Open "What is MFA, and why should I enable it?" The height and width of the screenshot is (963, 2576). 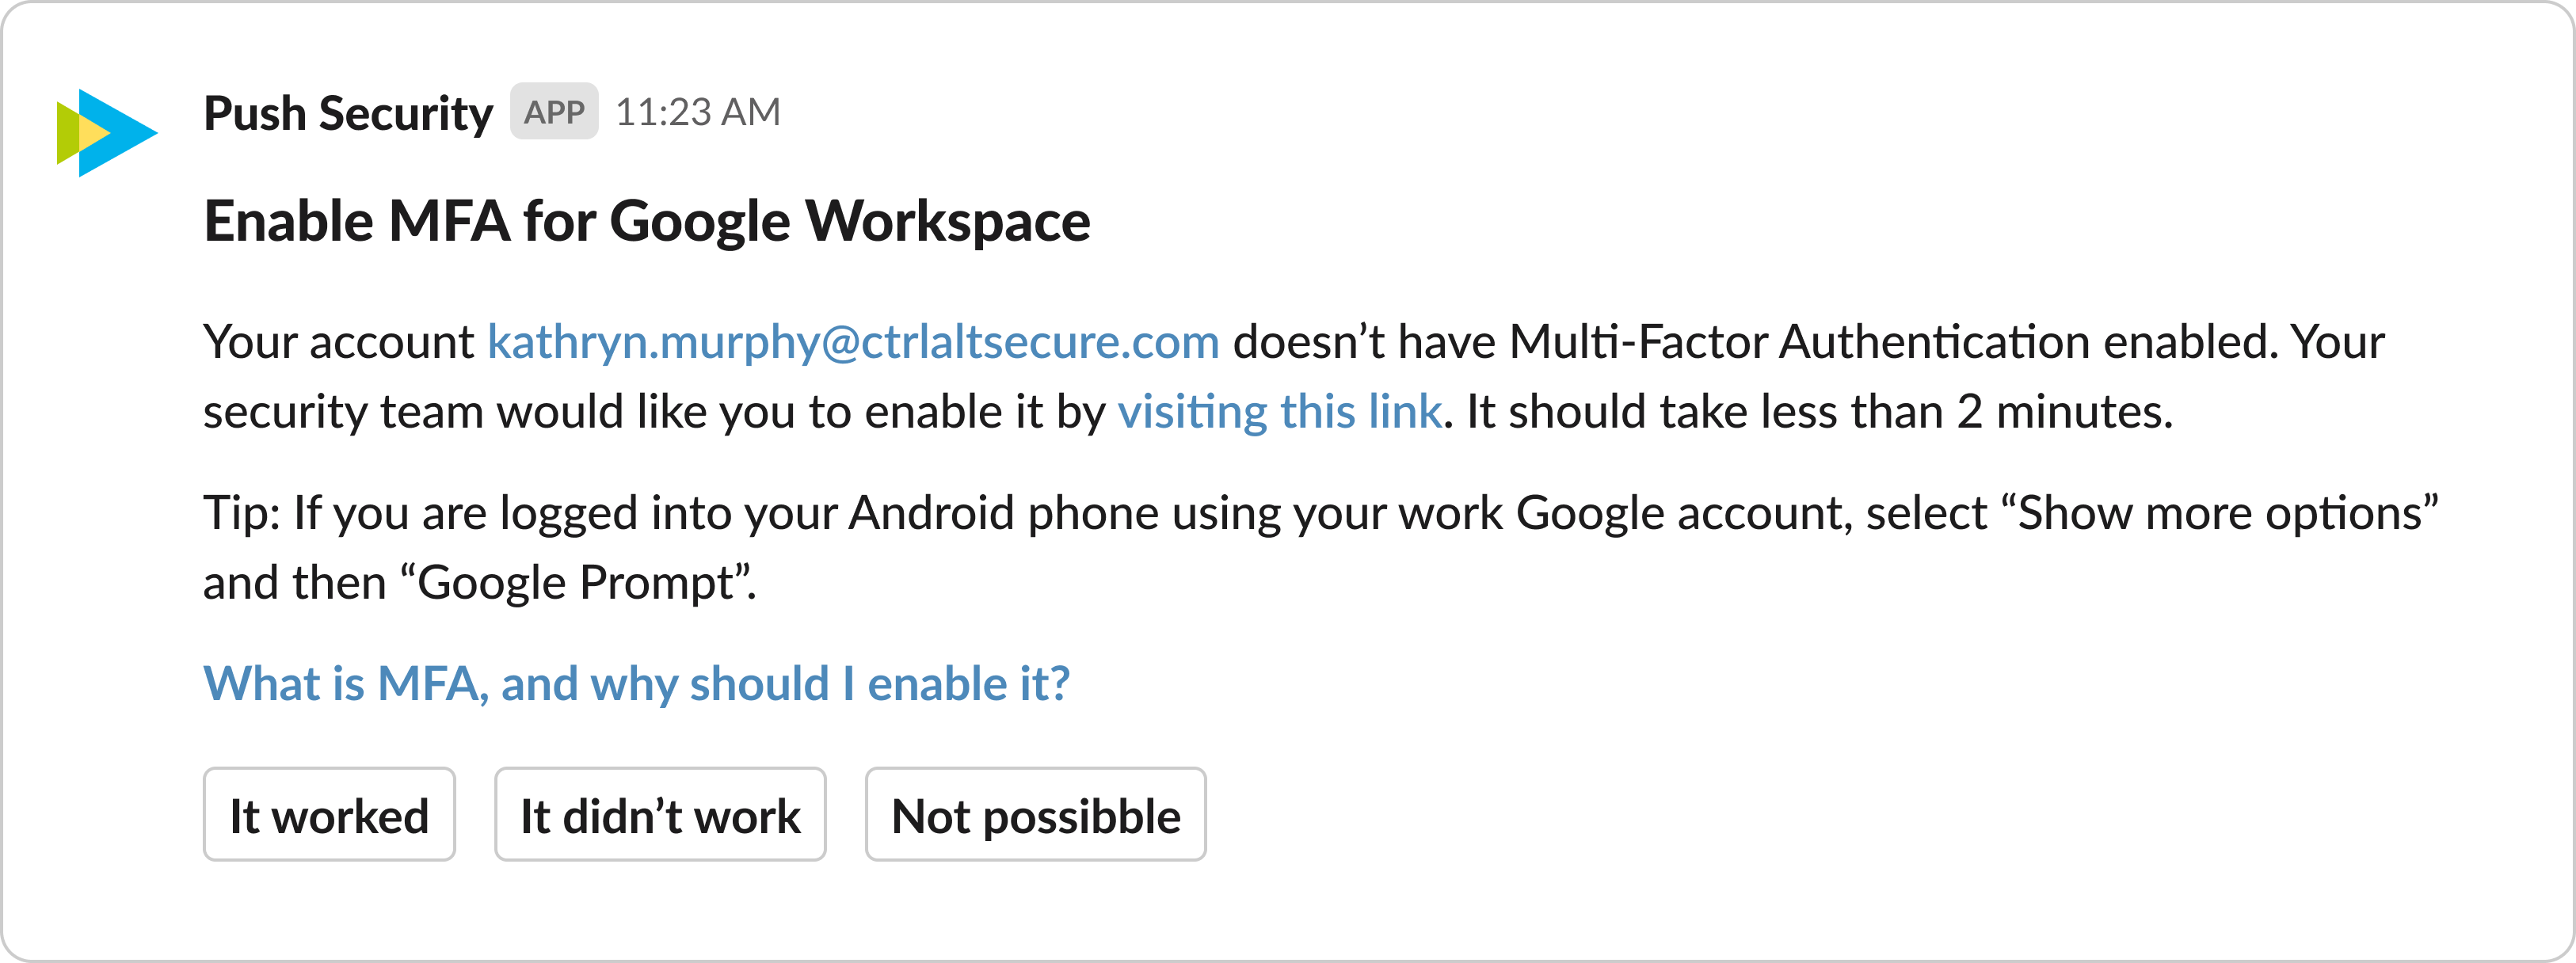(636, 684)
